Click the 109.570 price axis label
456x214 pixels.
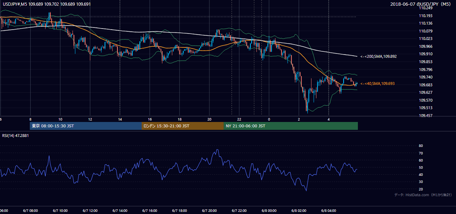(x=426, y=100)
